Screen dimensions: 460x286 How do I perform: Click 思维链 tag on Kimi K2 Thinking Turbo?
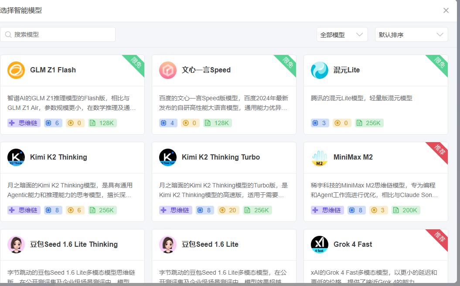[176, 210]
